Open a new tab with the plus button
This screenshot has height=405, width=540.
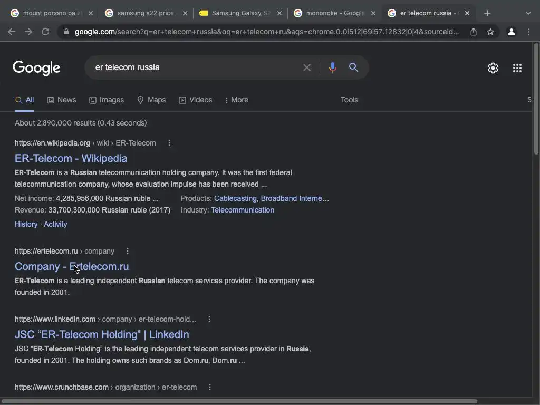click(487, 13)
